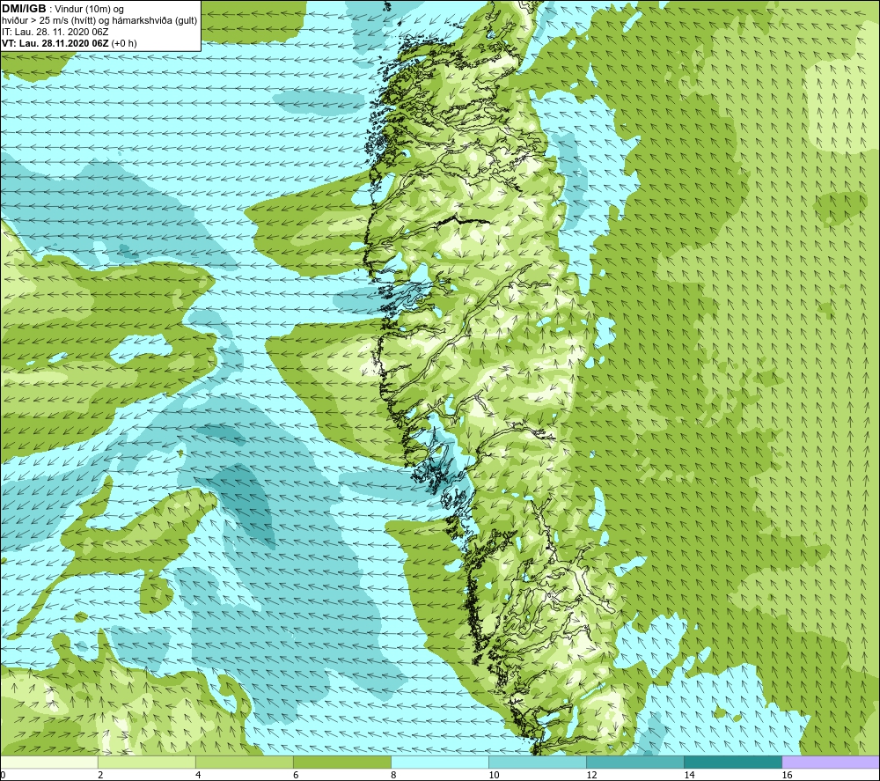
Task: Pick the olive green 6–8 m/s legend swatch
Action: click(341, 762)
